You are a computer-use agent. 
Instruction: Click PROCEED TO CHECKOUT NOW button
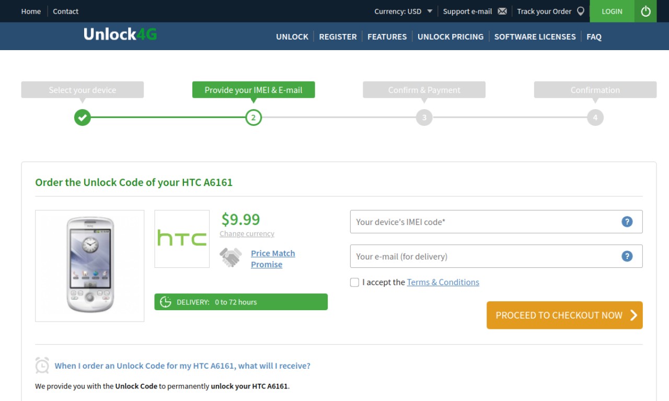pos(564,315)
